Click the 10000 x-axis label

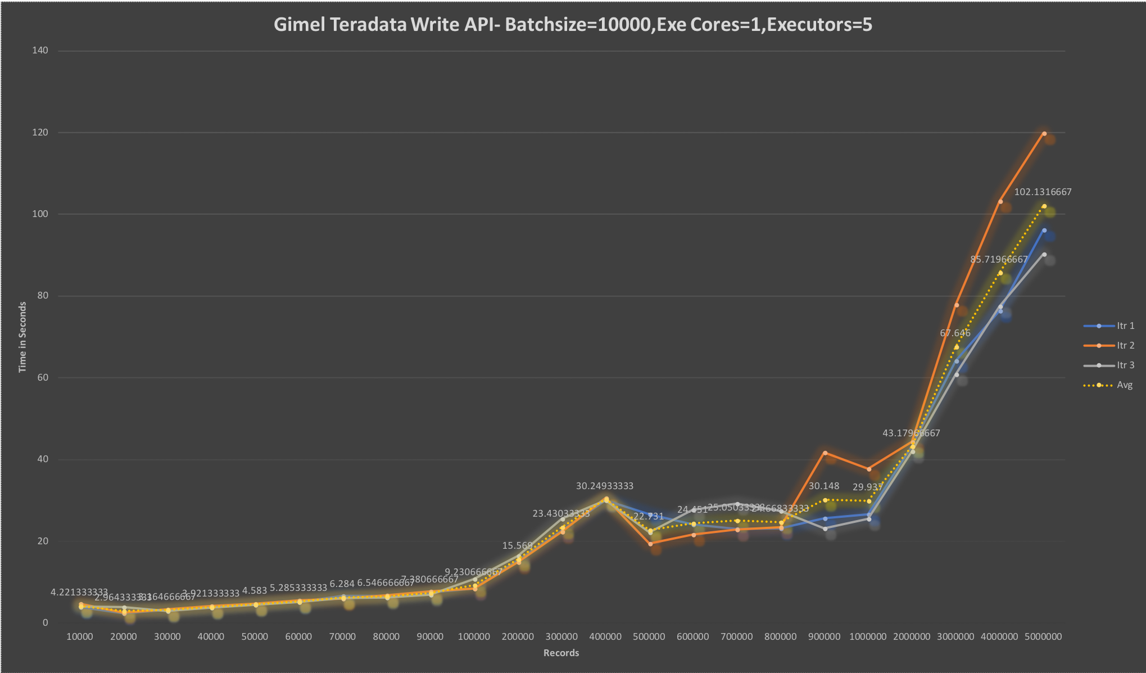point(80,636)
